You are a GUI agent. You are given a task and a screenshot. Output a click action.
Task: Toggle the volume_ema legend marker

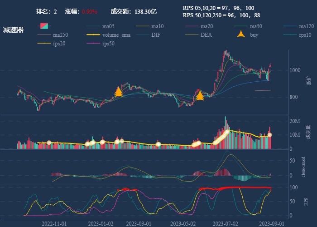pos(93,35)
